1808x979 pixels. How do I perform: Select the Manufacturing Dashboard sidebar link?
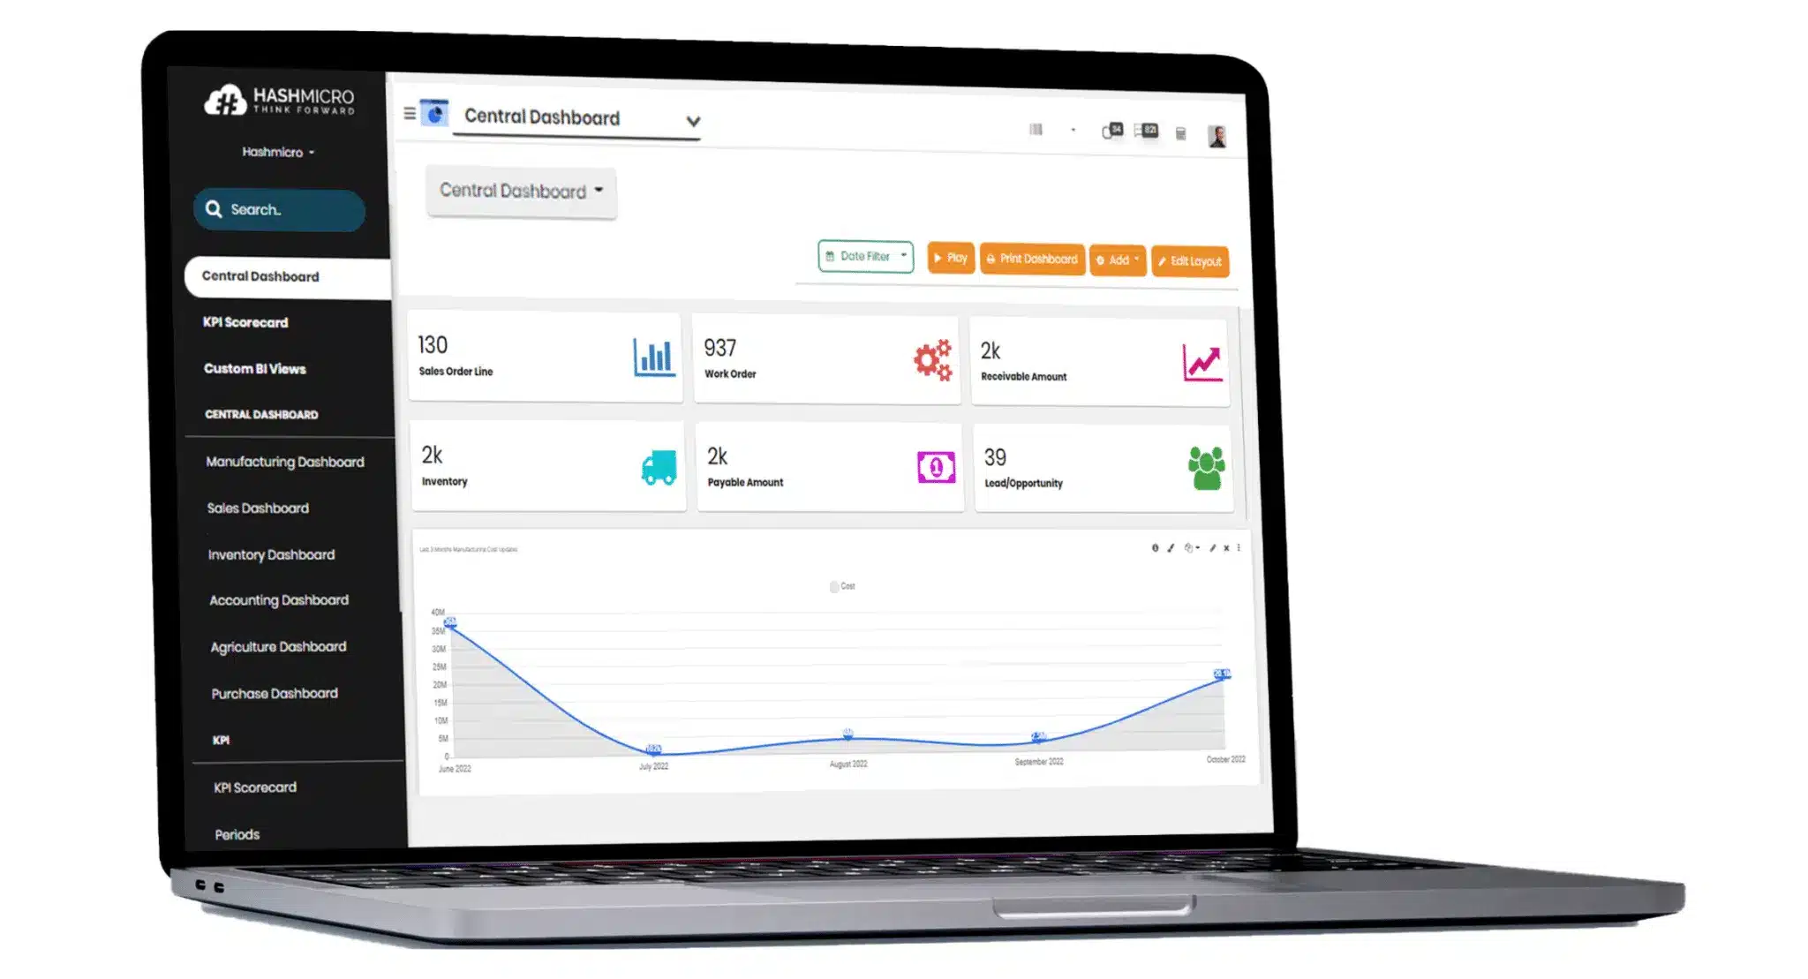[x=286, y=461]
